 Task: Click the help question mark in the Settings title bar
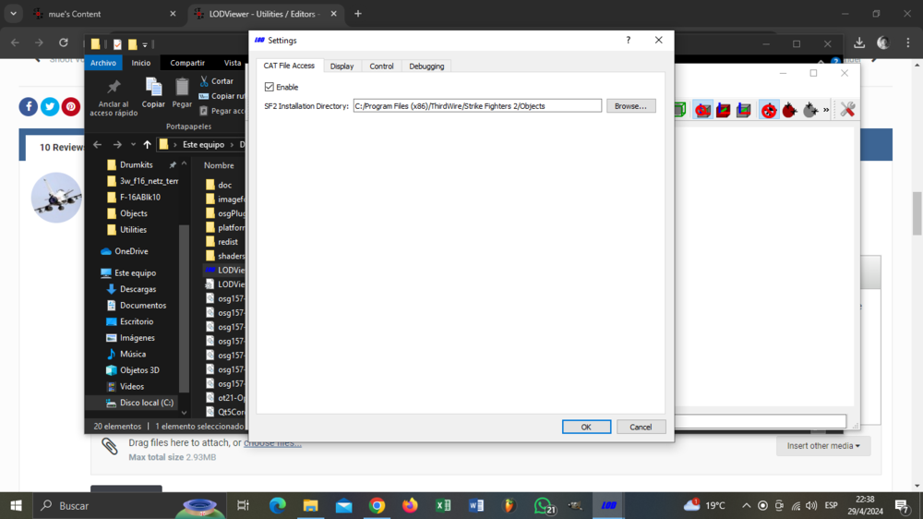click(x=628, y=40)
